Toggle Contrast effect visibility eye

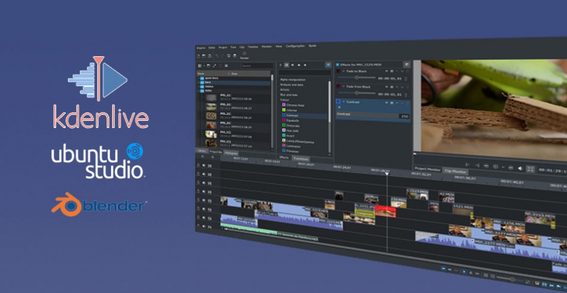coord(387,103)
